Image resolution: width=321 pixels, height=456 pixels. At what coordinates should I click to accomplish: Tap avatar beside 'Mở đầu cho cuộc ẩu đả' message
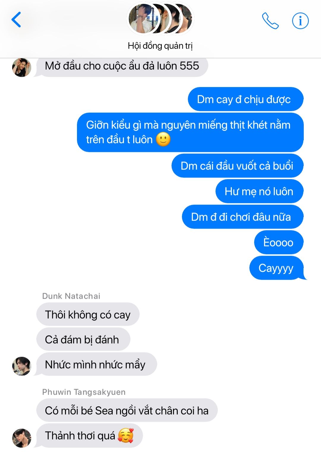[21, 67]
